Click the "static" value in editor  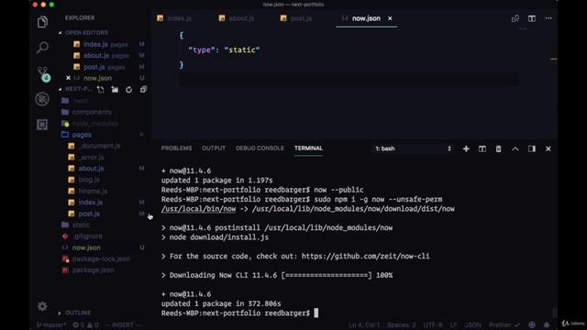pyautogui.click(x=242, y=49)
